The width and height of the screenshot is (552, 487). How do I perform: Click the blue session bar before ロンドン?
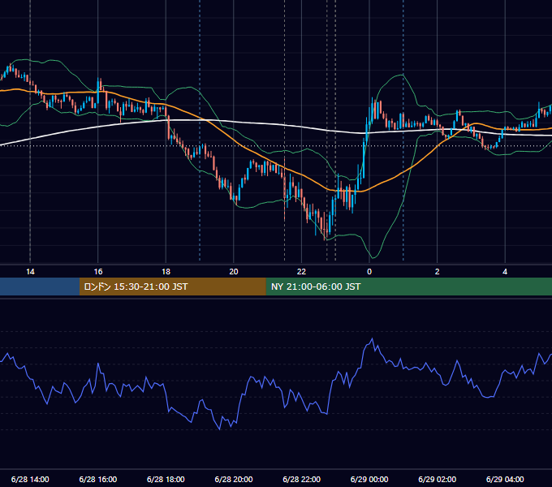[x=40, y=287]
